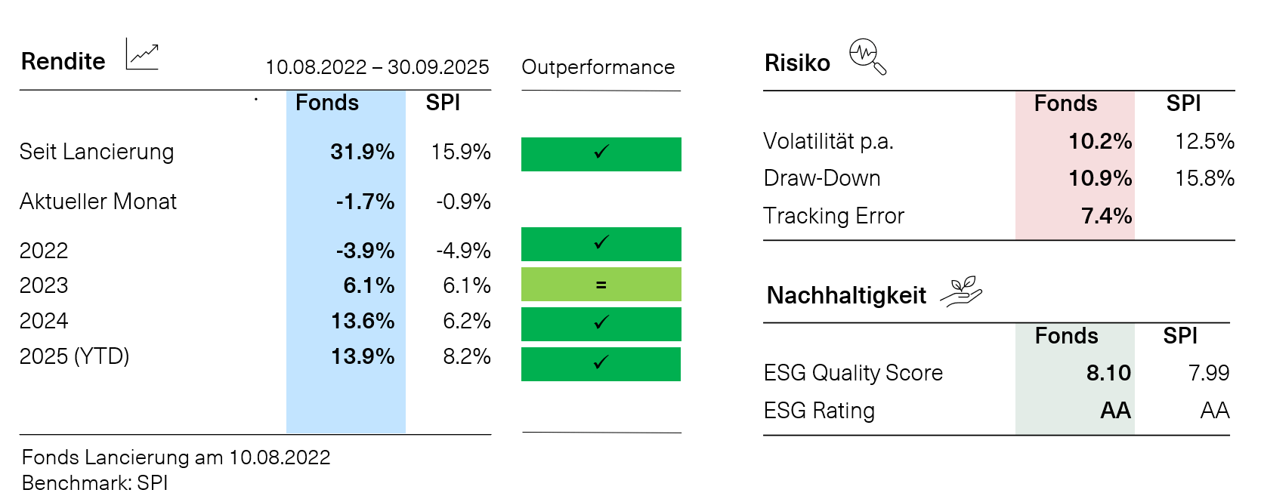The width and height of the screenshot is (1261, 499).
Task: Click the Benchmark: SPI footnote
Action: [x=95, y=483]
